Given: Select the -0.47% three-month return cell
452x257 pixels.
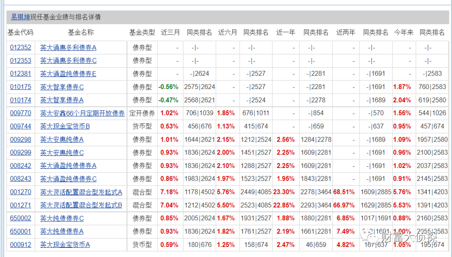Looking at the screenshot, I should point(168,100).
